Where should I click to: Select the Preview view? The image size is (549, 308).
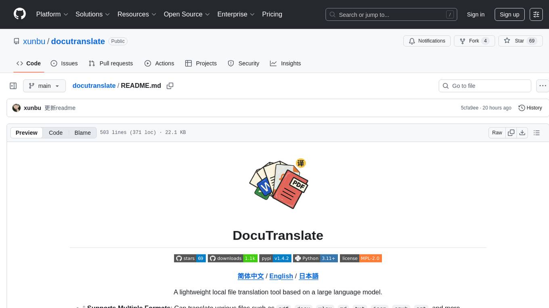pos(27,133)
